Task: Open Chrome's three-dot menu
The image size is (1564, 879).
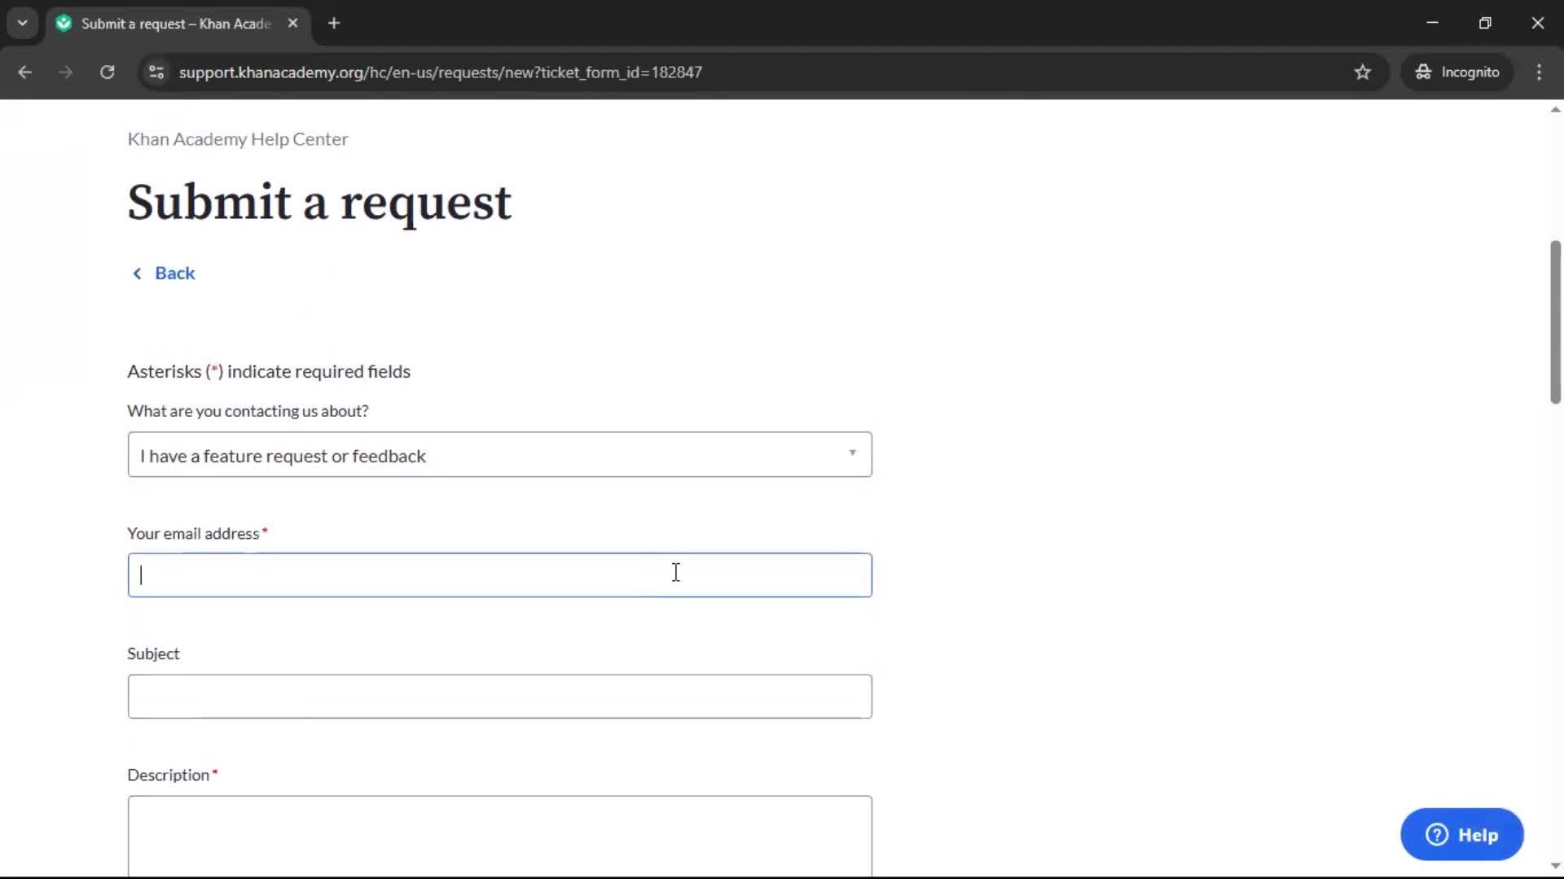Action: (x=1539, y=72)
